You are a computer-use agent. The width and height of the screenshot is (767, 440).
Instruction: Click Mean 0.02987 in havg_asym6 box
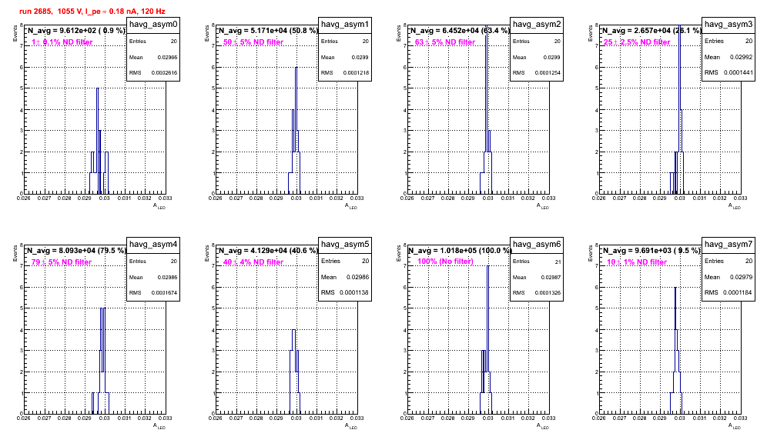pyautogui.click(x=537, y=277)
